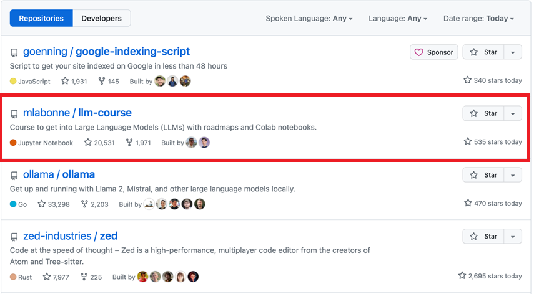View 7,977 stargazers of zed
Image resolution: width=534 pixels, height=294 pixels.
56,277
